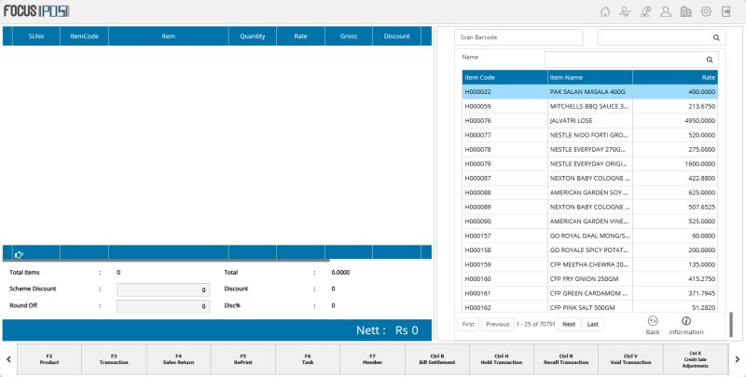Open settings gear icon
This screenshot has width=746, height=377.
[x=706, y=12]
